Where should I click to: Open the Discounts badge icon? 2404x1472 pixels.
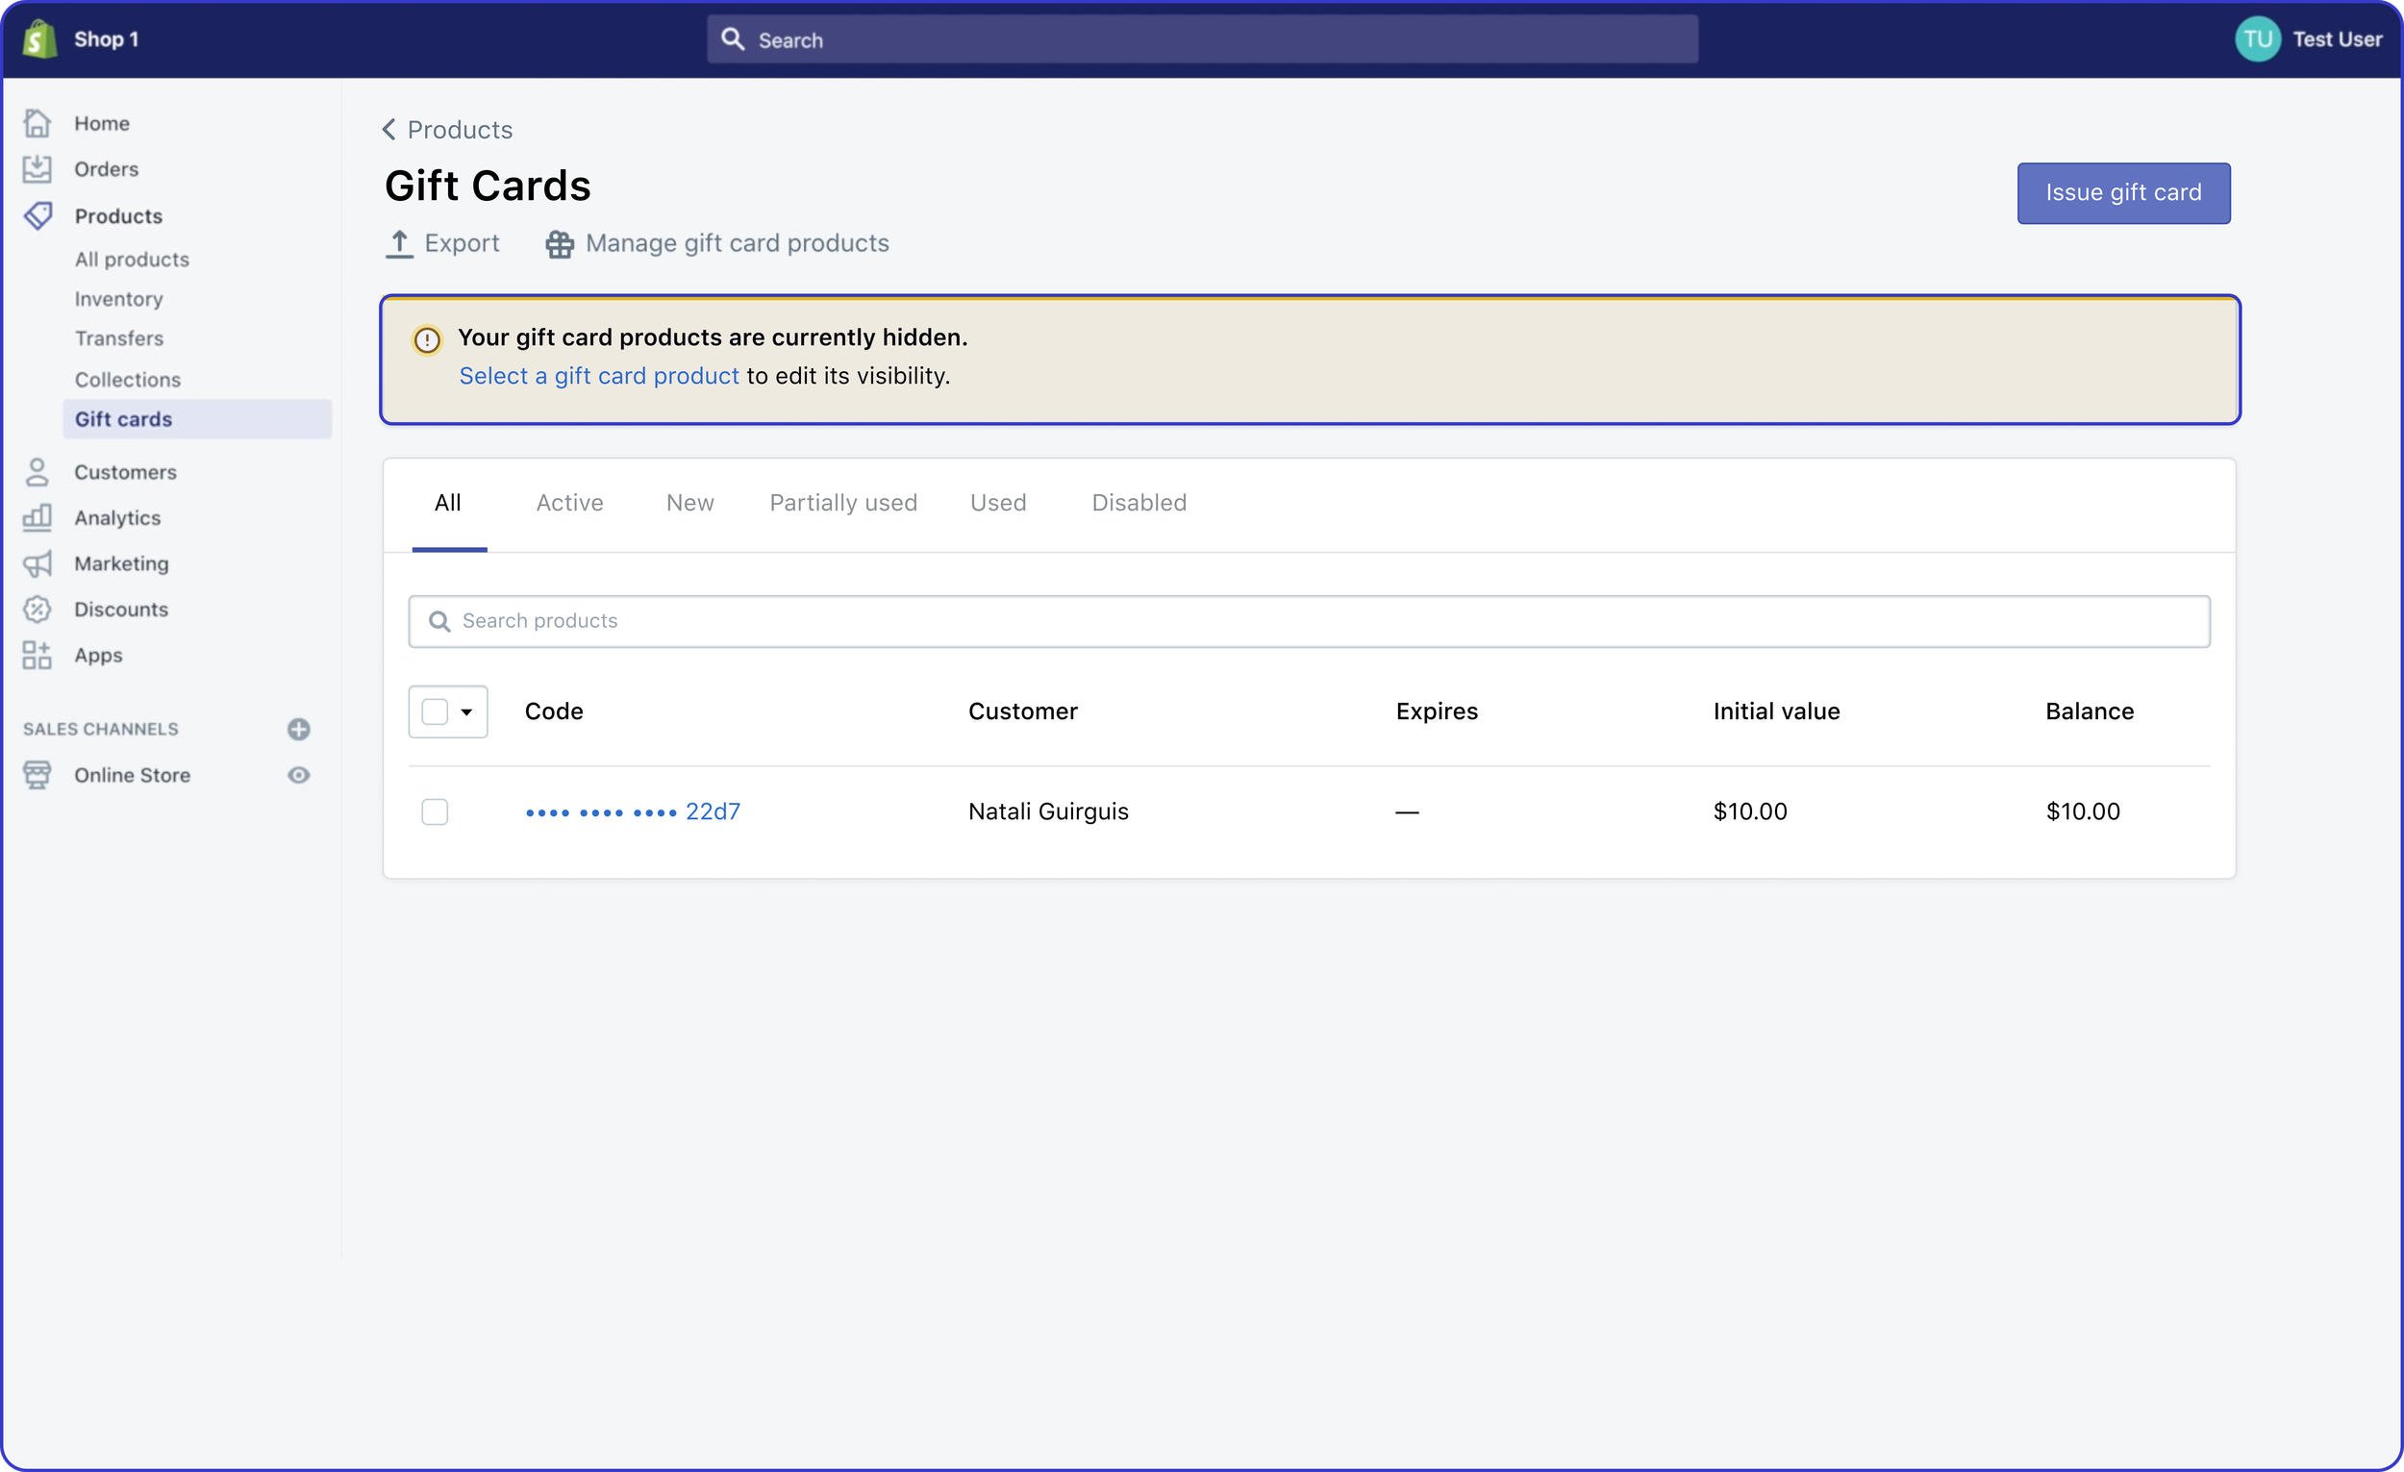(38, 610)
